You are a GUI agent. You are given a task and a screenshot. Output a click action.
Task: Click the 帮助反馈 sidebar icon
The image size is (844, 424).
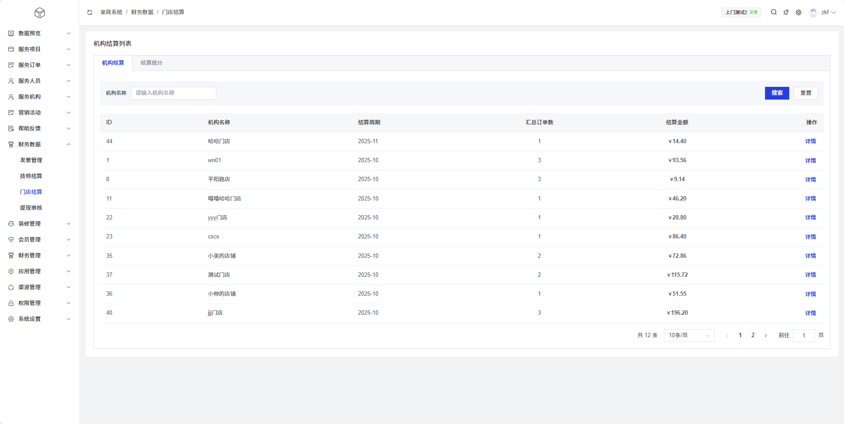tap(11, 129)
